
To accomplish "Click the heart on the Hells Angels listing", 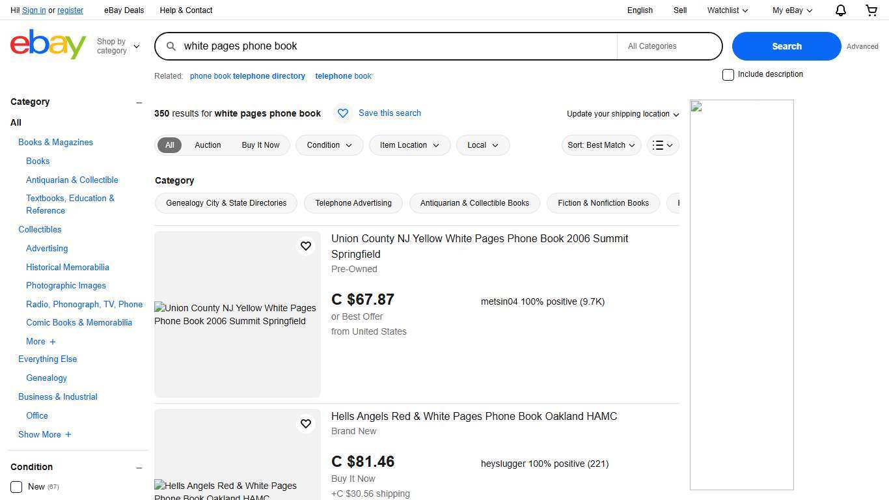I will [306, 424].
